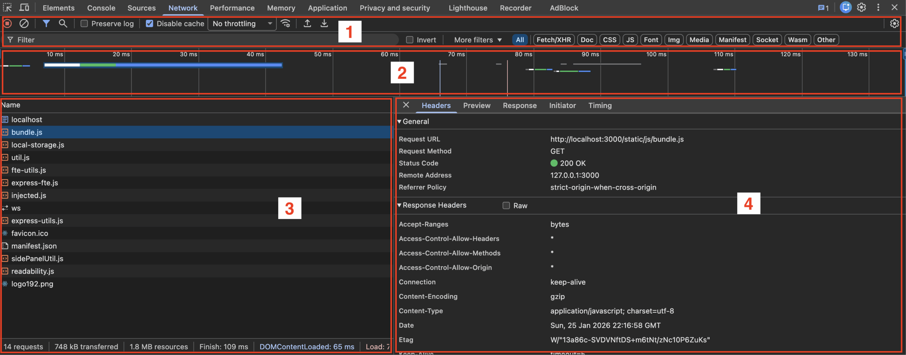Enable Raw response headers checkbox
Viewport: 906px width, 355px height.
tap(506, 206)
